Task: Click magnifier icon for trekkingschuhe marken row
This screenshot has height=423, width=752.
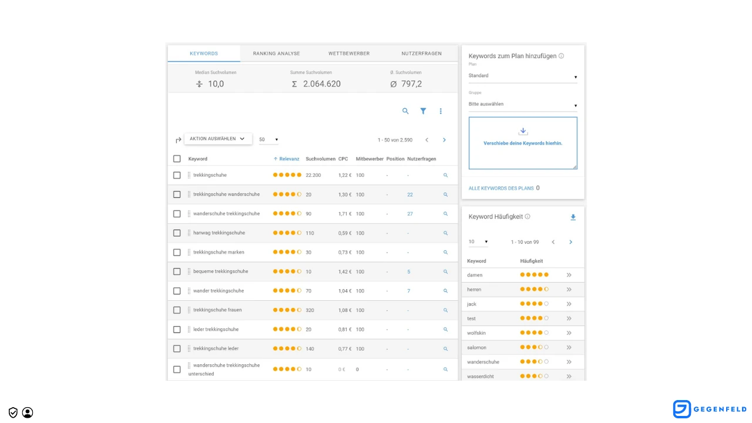Action: point(445,252)
